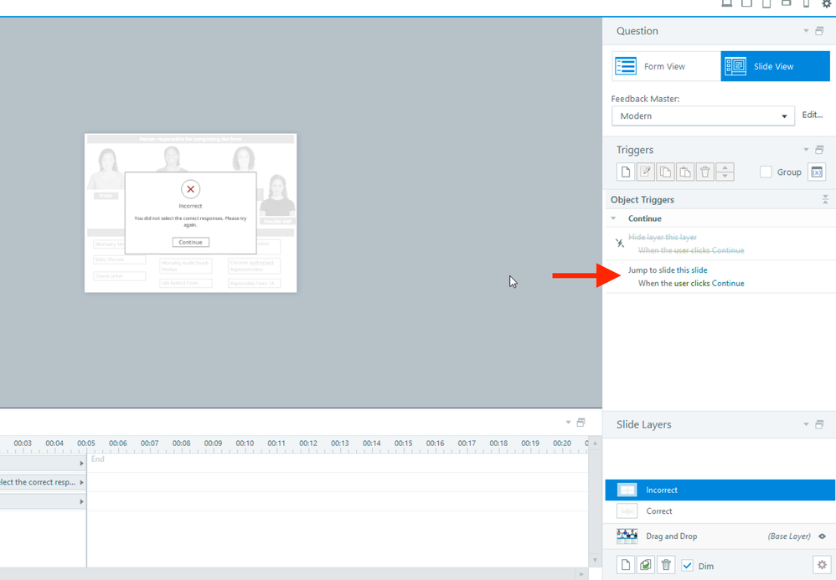Viewport: 836px width, 580px height.
Task: Edit the selected trigger
Action: tap(645, 172)
